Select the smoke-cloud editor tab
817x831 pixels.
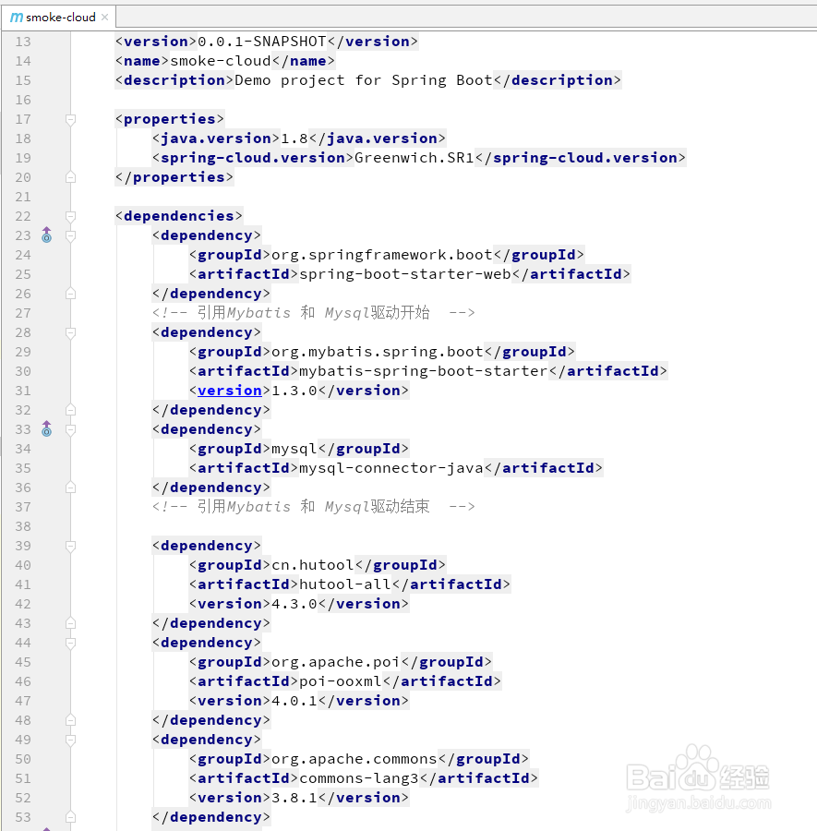pyautogui.click(x=59, y=17)
